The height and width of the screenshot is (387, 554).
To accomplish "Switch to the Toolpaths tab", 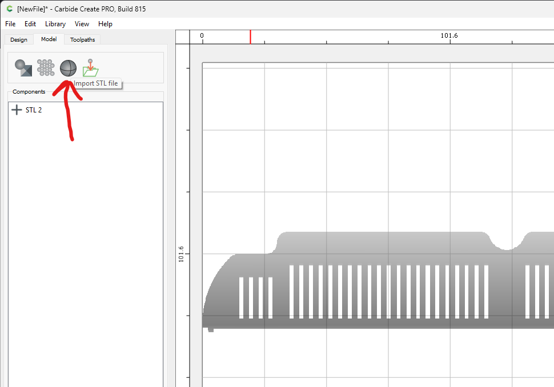I will click(82, 39).
